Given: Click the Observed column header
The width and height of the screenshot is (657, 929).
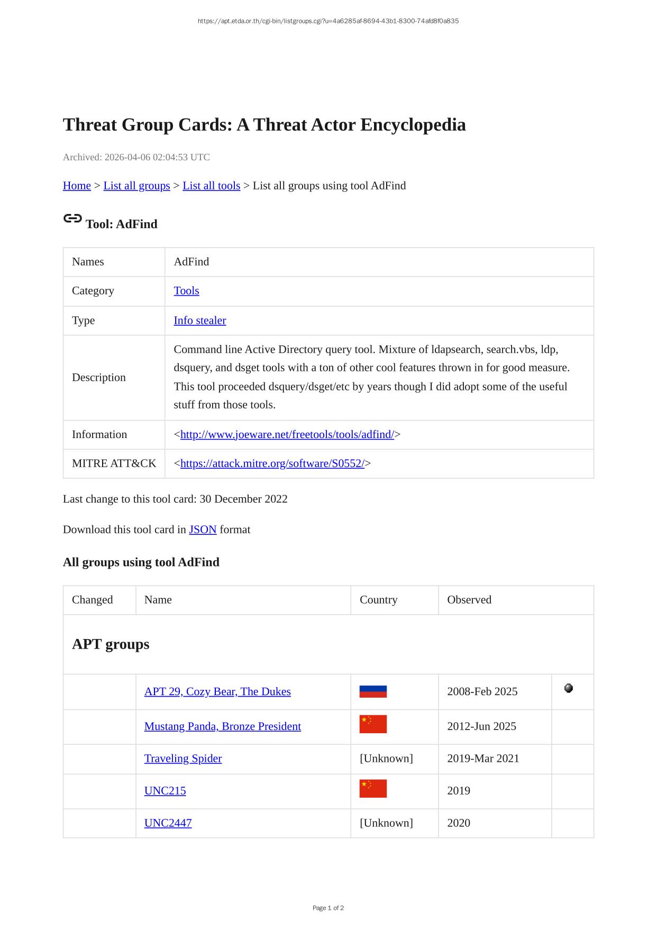Looking at the screenshot, I should (x=469, y=600).
